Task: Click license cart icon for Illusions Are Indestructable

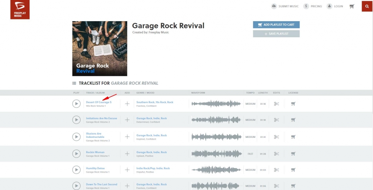Action: coord(293,137)
